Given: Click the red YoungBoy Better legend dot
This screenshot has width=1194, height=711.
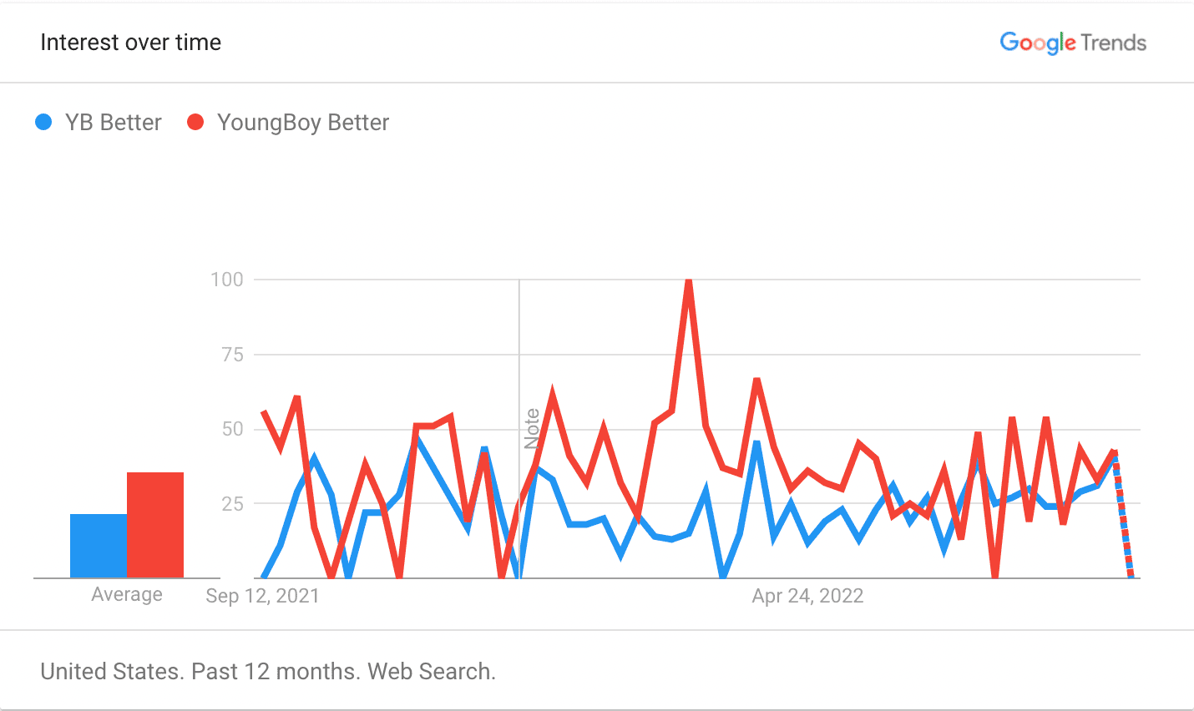Looking at the screenshot, I should [195, 123].
